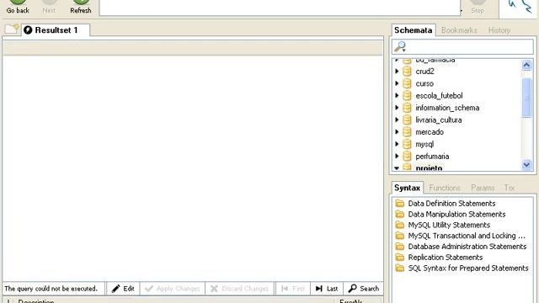Switch to the Params tab

[x=483, y=188]
